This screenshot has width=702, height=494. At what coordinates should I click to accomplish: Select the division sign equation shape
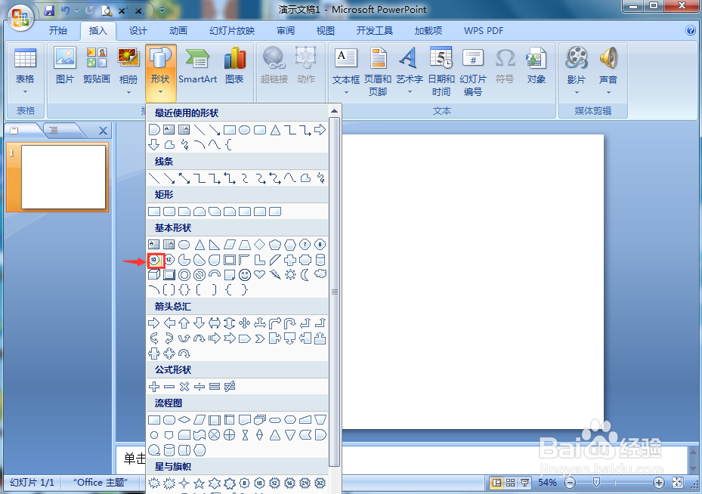click(x=199, y=386)
